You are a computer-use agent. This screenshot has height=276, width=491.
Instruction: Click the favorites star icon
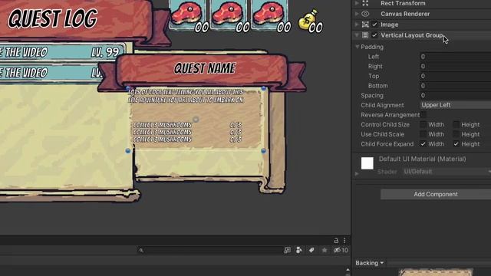(x=325, y=250)
